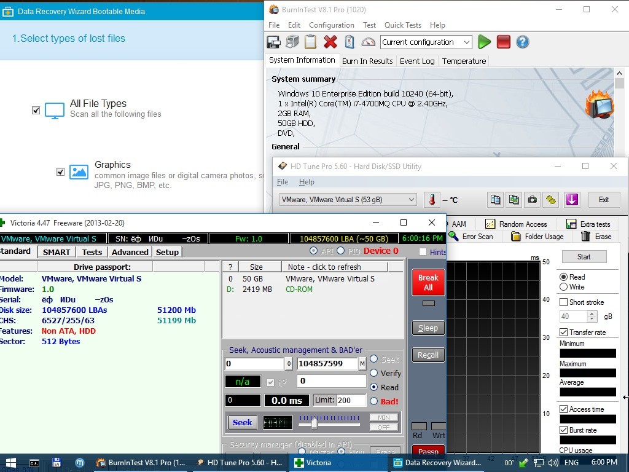Click the volume speaker icon in the system tray

(553, 463)
